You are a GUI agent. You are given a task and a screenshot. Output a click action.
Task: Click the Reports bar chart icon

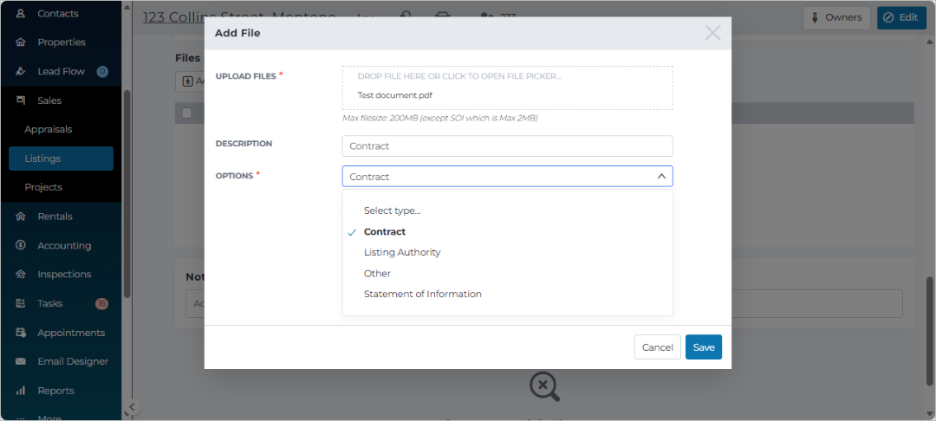(x=21, y=391)
